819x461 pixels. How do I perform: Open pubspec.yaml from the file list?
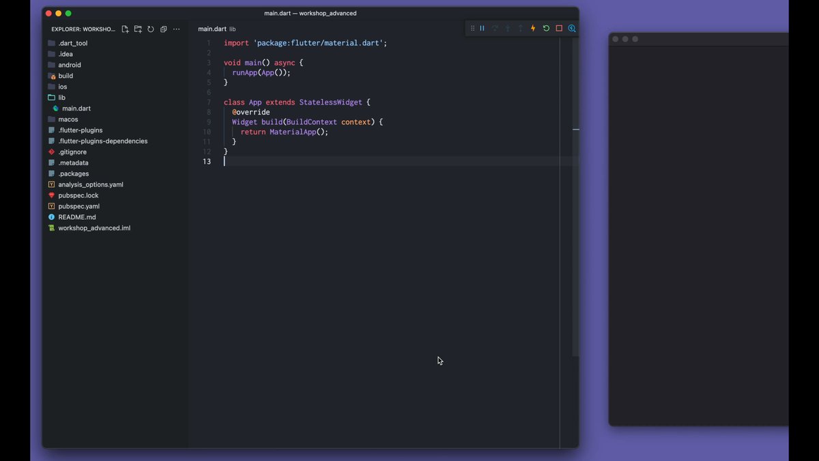point(78,206)
